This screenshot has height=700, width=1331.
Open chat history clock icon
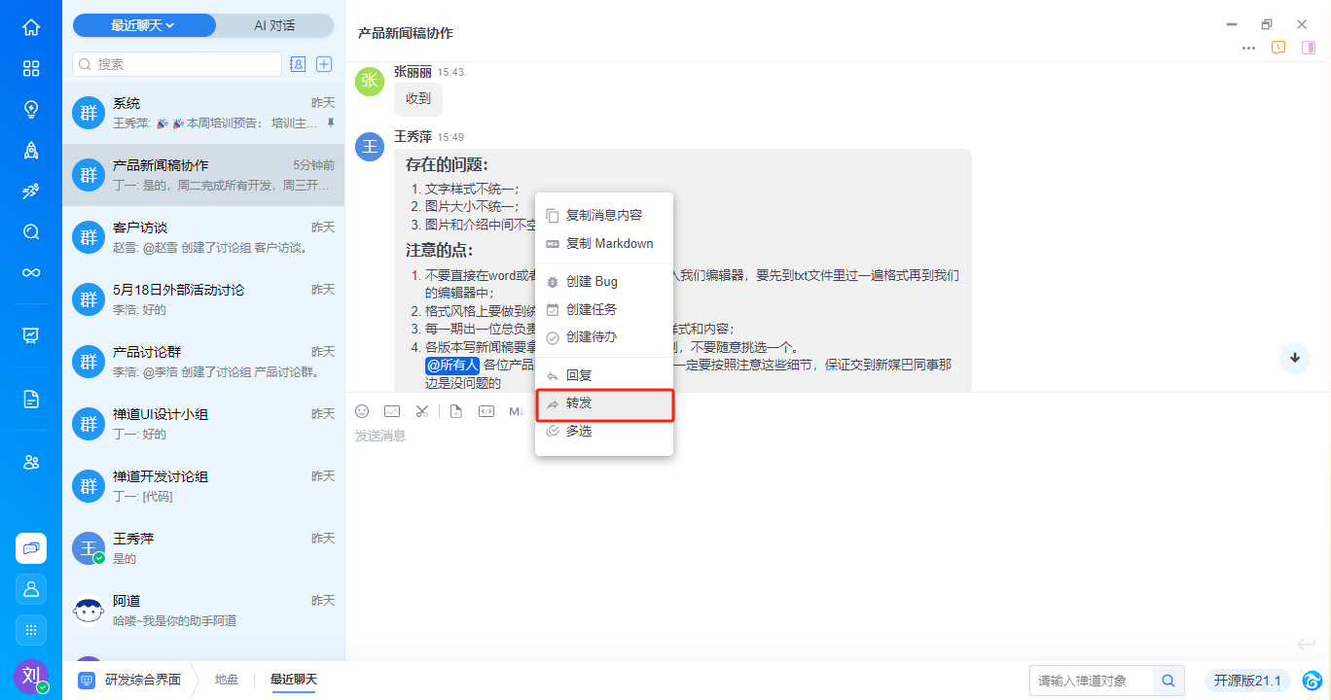tap(1278, 48)
